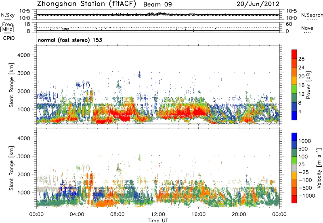Click the '04:00' time axis tick label
The height and width of the screenshot is (223, 323).
pos(77,215)
